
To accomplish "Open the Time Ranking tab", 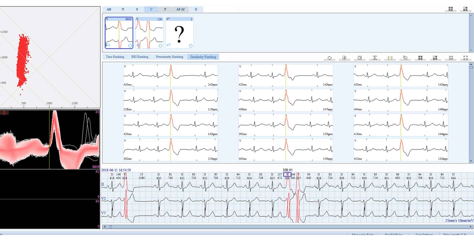I will coord(115,57).
